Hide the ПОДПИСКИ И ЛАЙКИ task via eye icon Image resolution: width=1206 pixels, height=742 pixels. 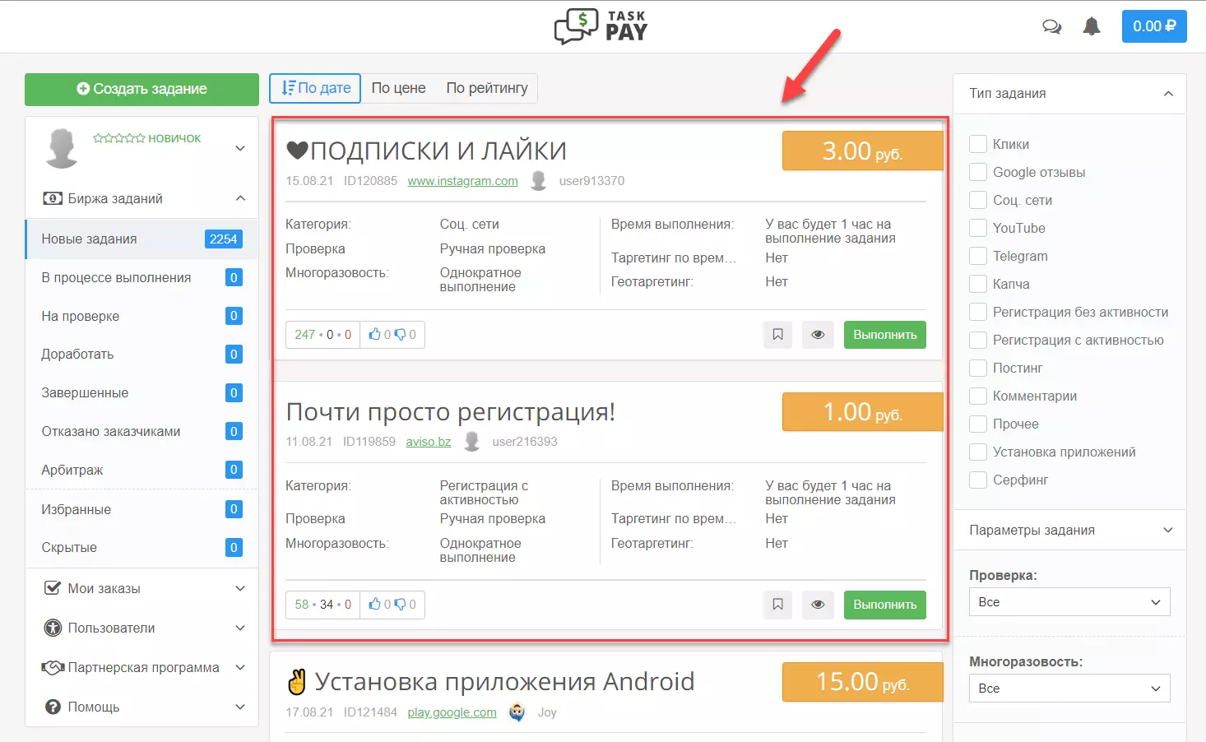tap(818, 335)
